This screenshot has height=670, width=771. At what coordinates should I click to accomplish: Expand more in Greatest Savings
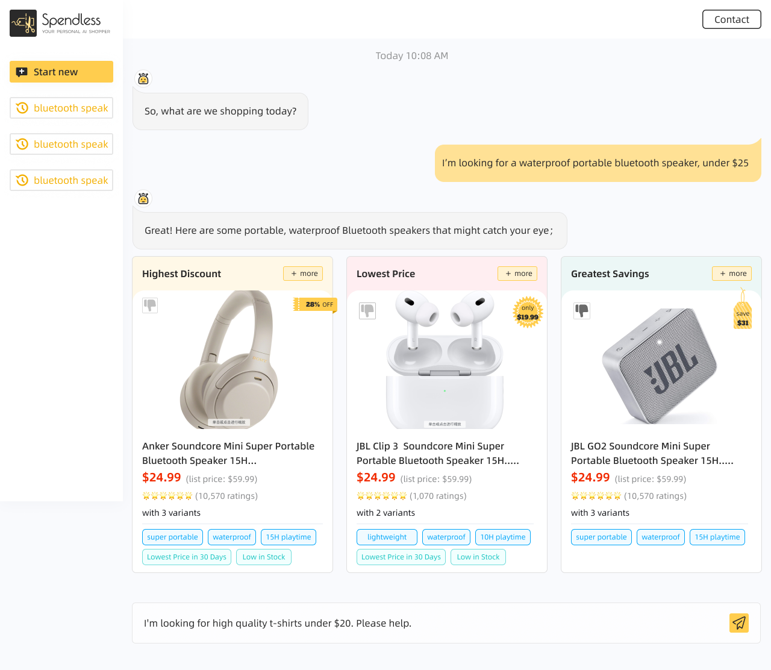732,274
